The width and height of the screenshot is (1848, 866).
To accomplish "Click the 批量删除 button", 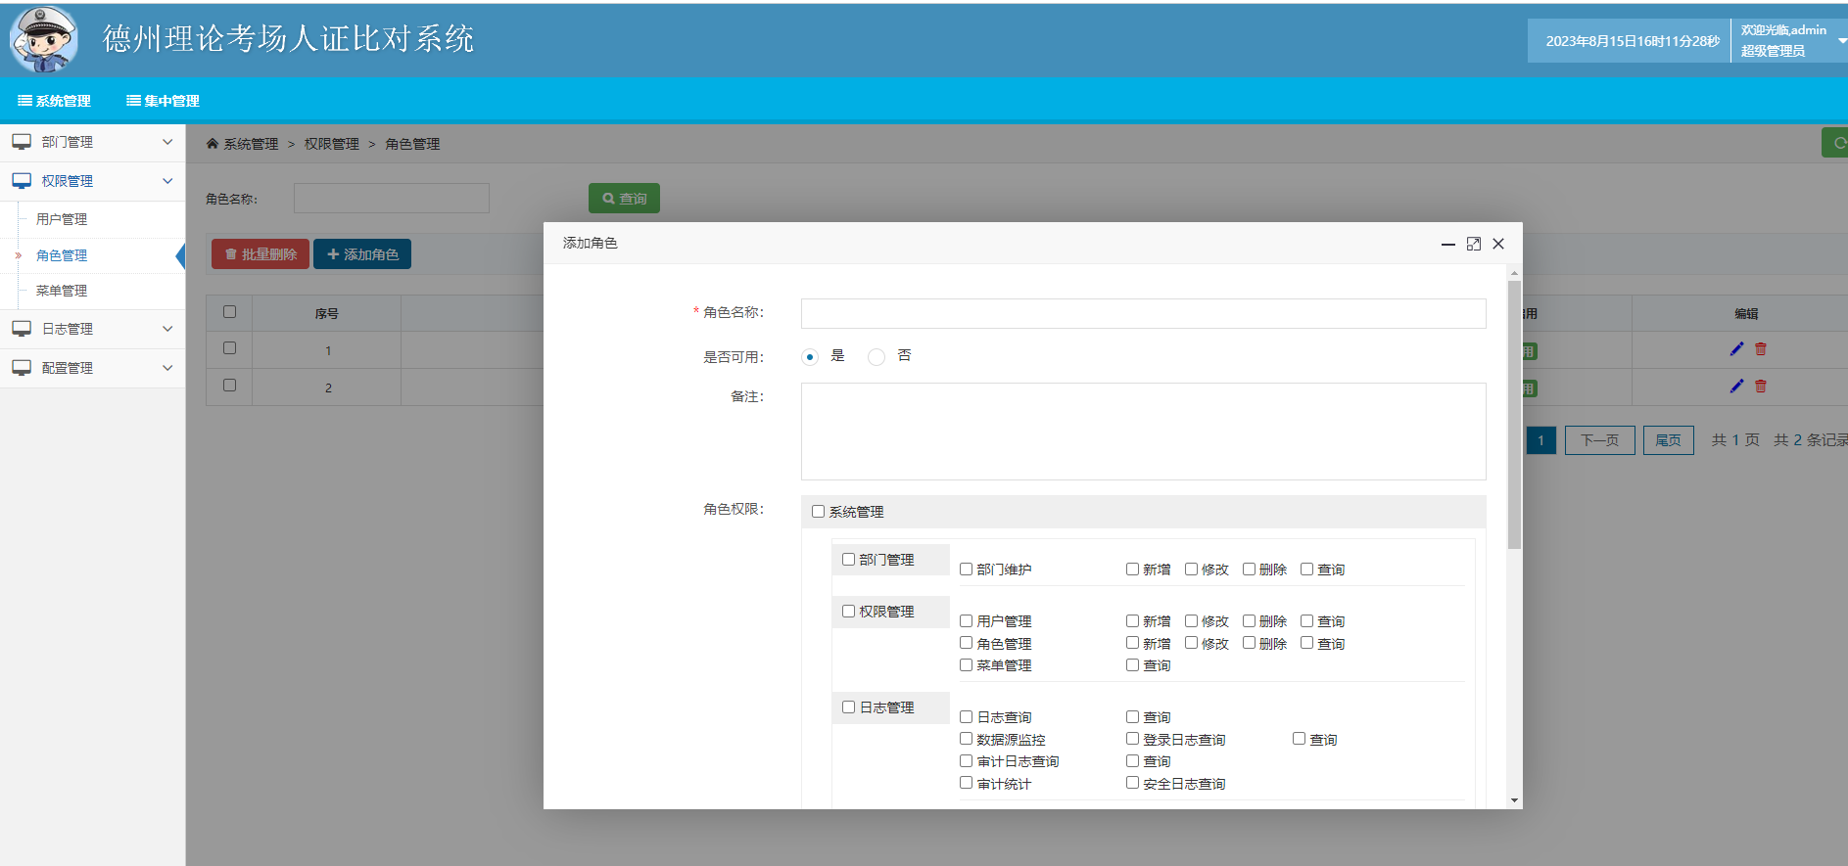I will [x=261, y=254].
